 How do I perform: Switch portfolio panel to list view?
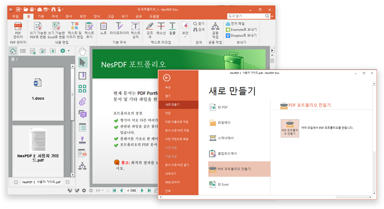pos(23,51)
